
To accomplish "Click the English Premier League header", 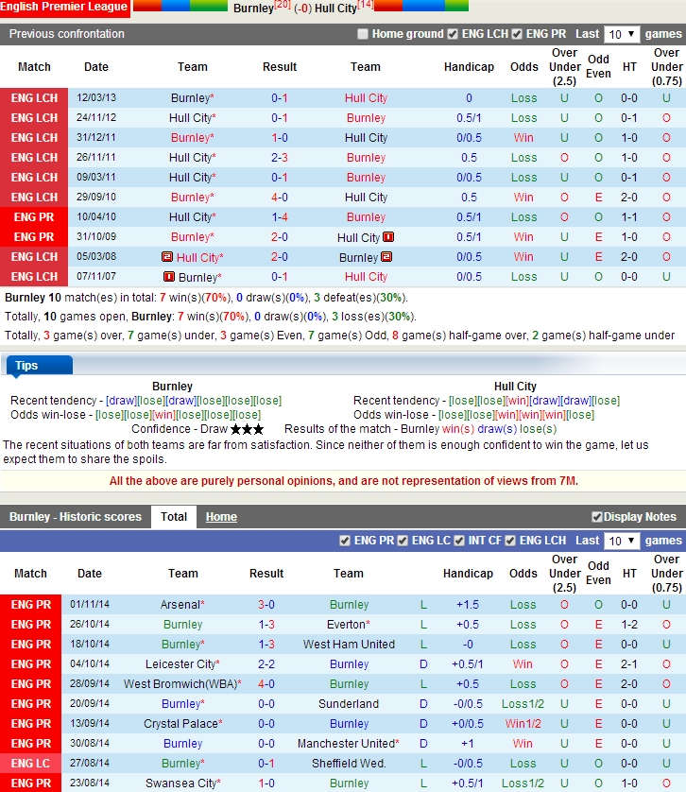I will click(x=64, y=7).
